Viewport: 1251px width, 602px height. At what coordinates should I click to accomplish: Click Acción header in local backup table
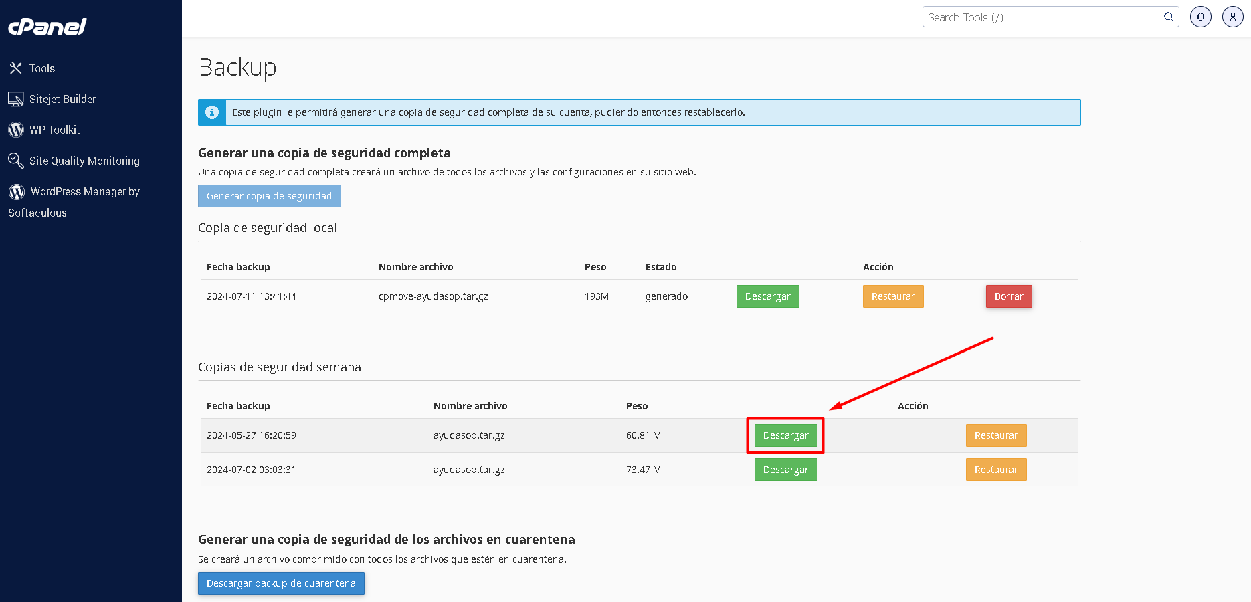[878, 267]
